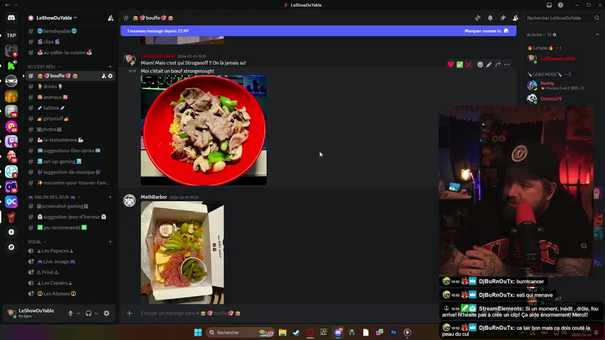Viewport: 605px width, 340px height.
Task: Join Les Pupuces voice channel
Action: (70, 251)
